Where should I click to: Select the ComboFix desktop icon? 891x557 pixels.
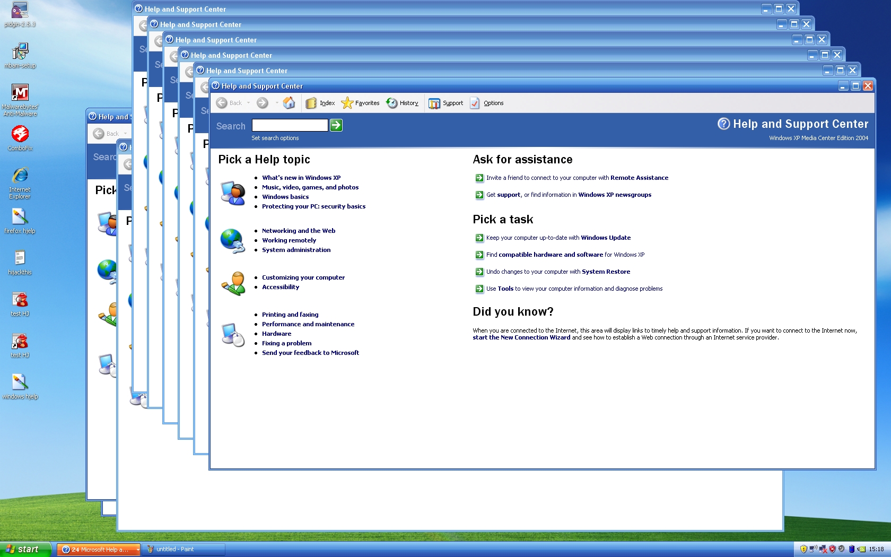click(x=20, y=138)
